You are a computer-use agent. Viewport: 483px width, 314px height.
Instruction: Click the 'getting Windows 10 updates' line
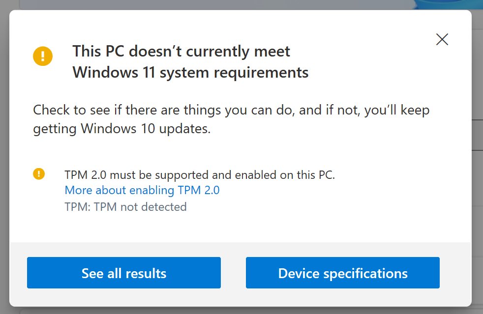tap(121, 129)
